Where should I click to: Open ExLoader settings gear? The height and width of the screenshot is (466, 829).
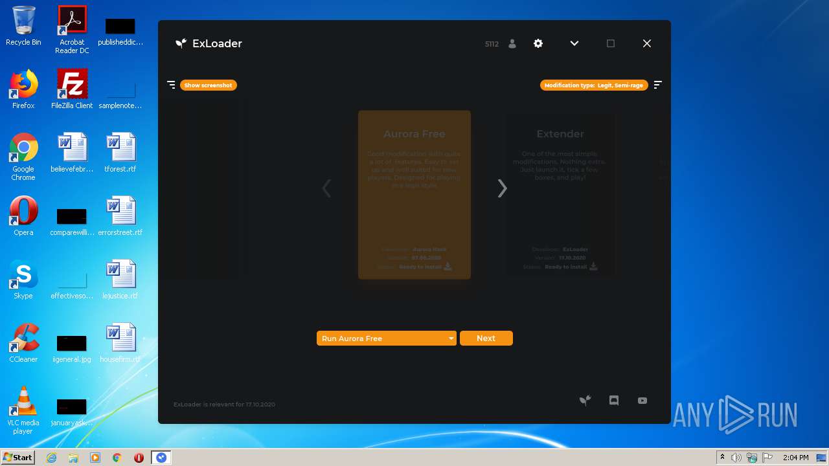(x=538, y=43)
